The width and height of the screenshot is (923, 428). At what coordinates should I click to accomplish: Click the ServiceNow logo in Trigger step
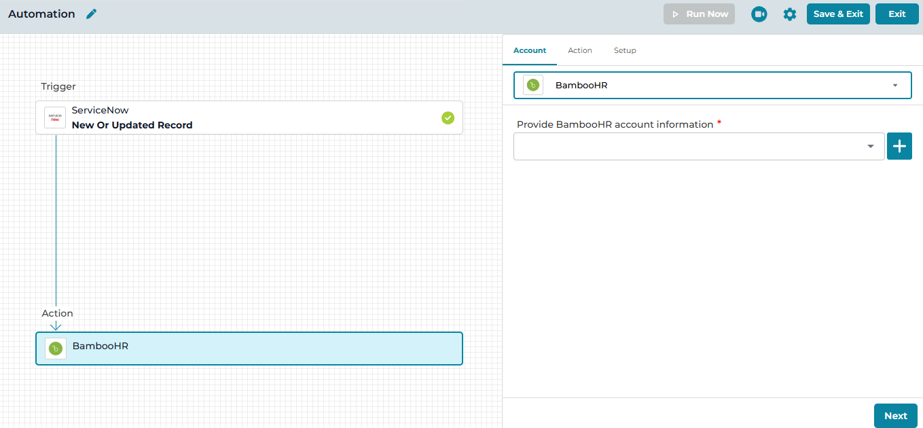[x=55, y=118]
